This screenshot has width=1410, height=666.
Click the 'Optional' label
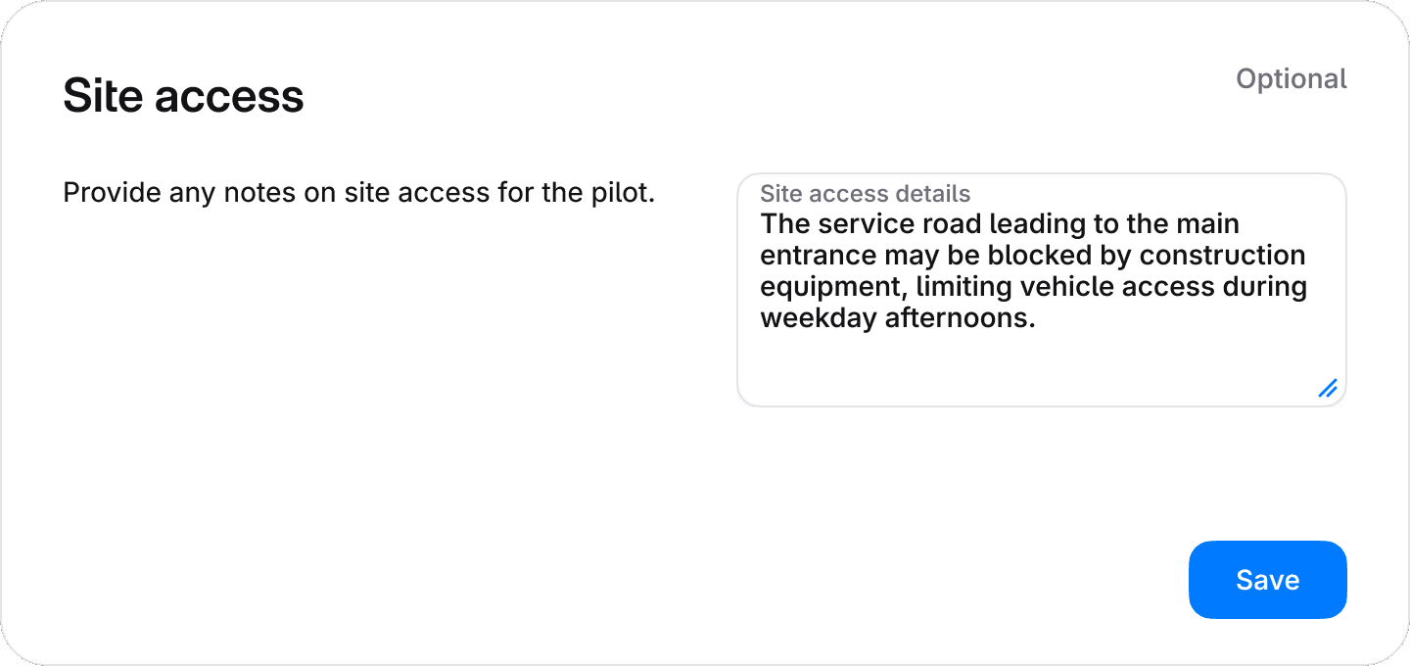[x=1292, y=78]
